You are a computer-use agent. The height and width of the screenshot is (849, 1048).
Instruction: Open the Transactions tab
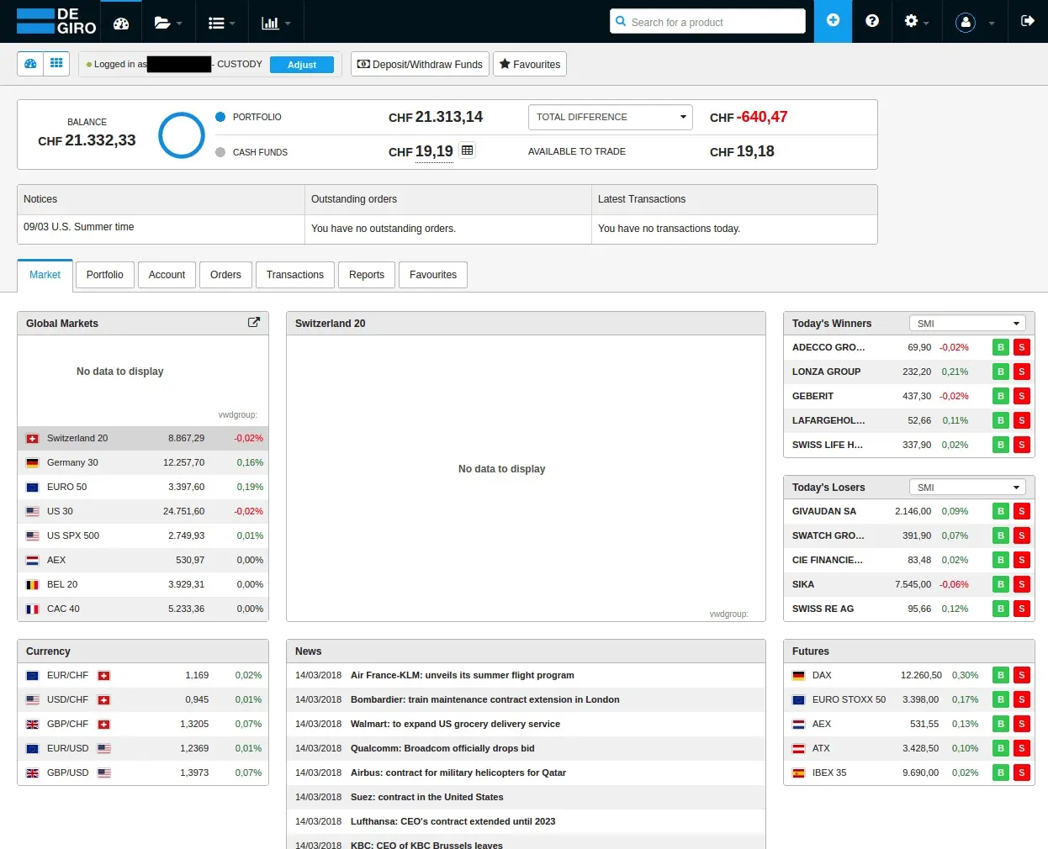pyautogui.click(x=295, y=275)
